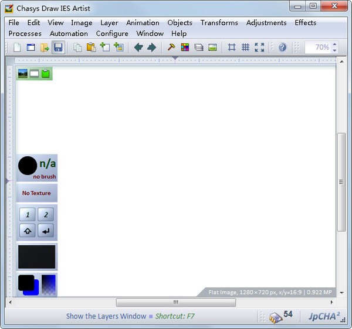Open the Processes menu
This screenshot has height=329, width=352.
[x=25, y=33]
